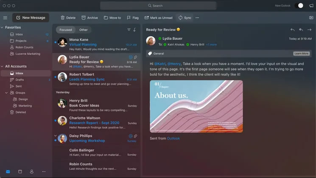Open the Marketing group
Screen dimensions: 316x178
coord(25,106)
